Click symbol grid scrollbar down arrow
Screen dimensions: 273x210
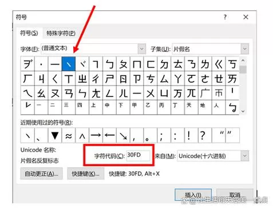point(243,111)
